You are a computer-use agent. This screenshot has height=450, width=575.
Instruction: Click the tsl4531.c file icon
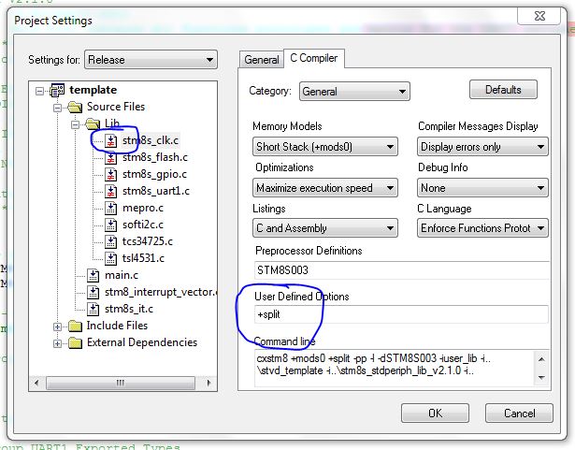(x=110, y=258)
